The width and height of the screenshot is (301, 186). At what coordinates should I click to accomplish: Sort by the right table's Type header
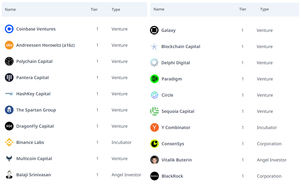coord(265,9)
